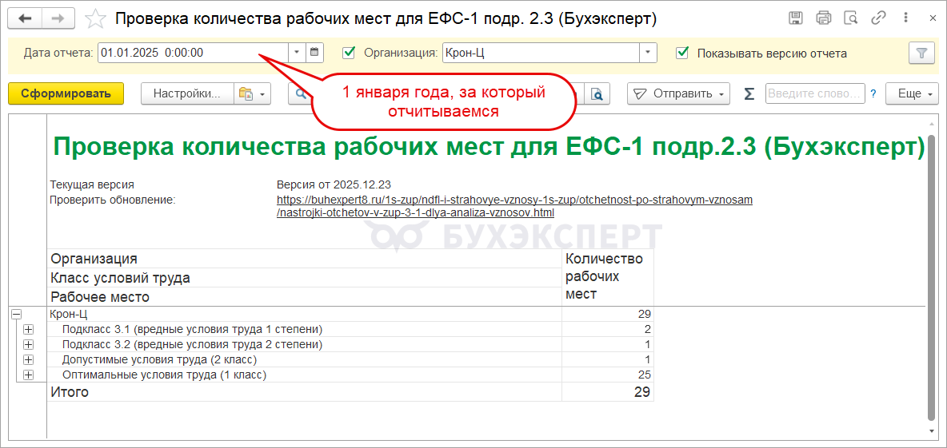
Task: Open the buhexpert8.ru update link
Action: point(514,206)
